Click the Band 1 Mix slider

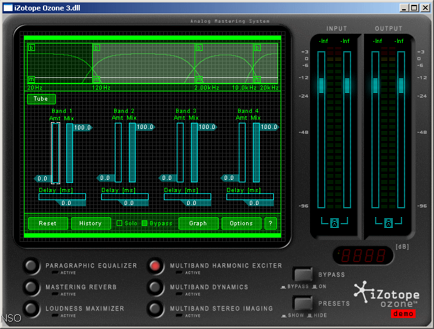[x=70, y=153]
